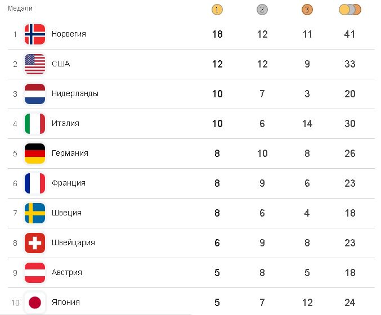Screen dimensions: 381x315
Task: Sort by gold medal column icon
Action: tap(217, 10)
